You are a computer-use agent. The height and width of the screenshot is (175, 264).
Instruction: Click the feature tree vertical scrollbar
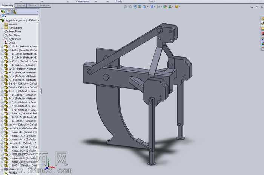tap(38, 86)
